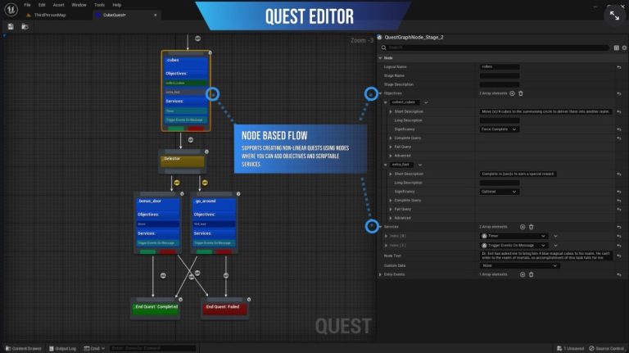Image resolution: width=629 pixels, height=353 pixels.
Task: Close the CubeQuest tab
Action: [x=156, y=16]
